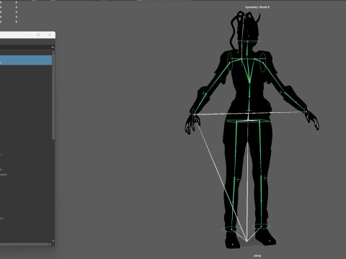This screenshot has width=346, height=259.
Task: Click the horizontal scrollbar's right arrow
Action: [x=50, y=245]
